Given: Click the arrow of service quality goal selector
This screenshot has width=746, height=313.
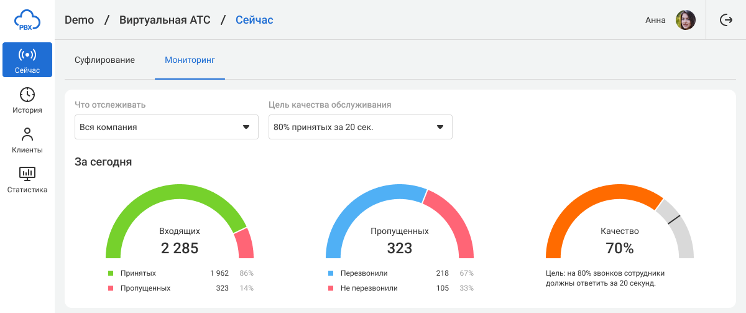Looking at the screenshot, I should coord(440,127).
